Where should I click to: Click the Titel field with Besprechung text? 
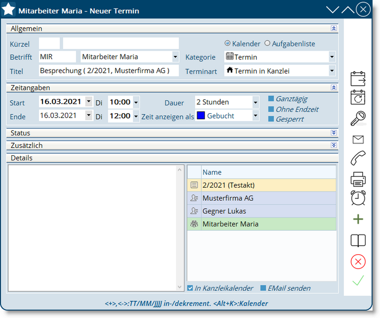point(109,71)
